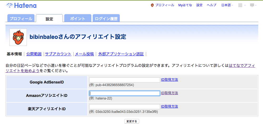The width and height of the screenshot is (263, 126).
Task: Focus the 楽天アフィリエイトID input field
Action: (125, 107)
